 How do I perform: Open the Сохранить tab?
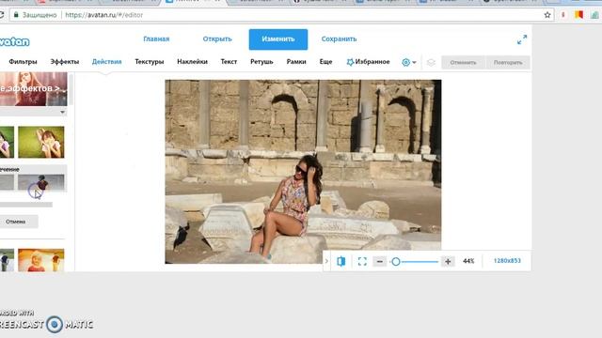click(x=339, y=39)
